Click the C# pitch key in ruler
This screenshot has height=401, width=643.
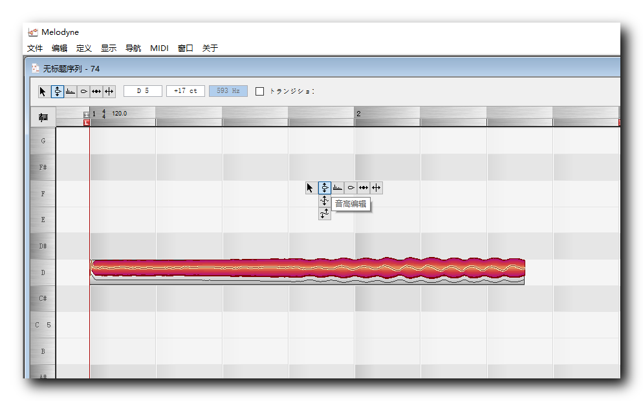click(x=43, y=299)
